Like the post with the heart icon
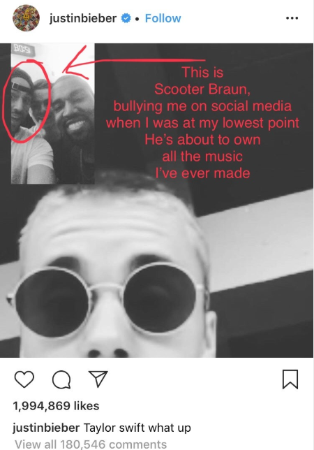The width and height of the screenshot is (314, 450). pyautogui.click(x=24, y=379)
